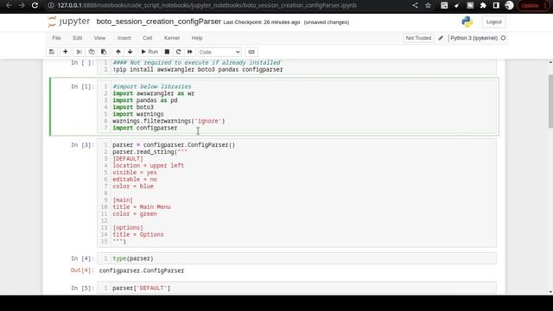Viewport: 553px width, 311px height.
Task: Rename notebook title boto_session_creation_configParser
Action: [159, 22]
